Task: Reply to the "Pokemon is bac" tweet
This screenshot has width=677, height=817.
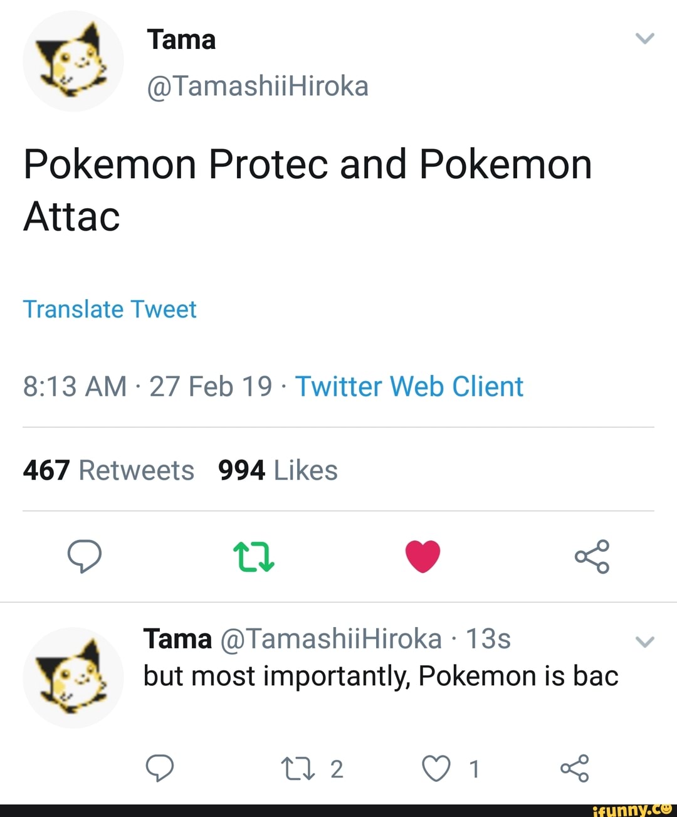Action: [x=159, y=768]
